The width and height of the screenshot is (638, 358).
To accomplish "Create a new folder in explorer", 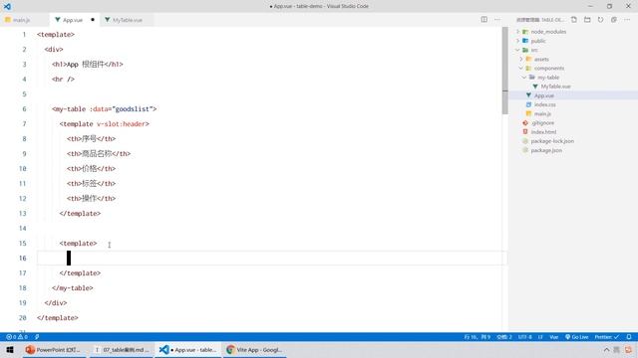I will click(587, 20).
